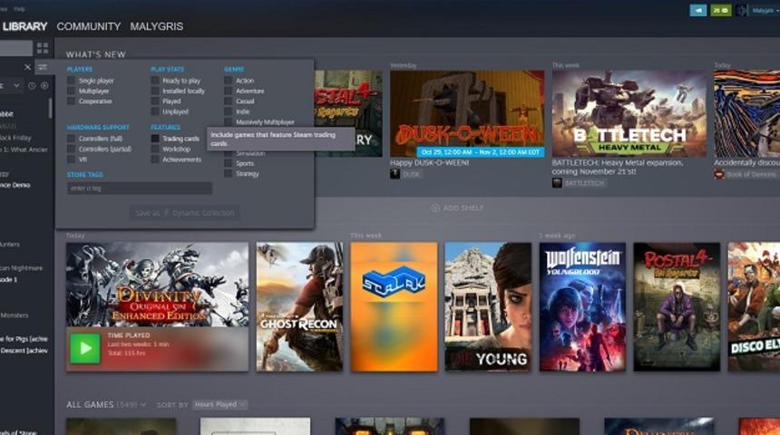780x435 pixels.
Task: Toggle the Achievements feature checkbox
Action: [155, 159]
